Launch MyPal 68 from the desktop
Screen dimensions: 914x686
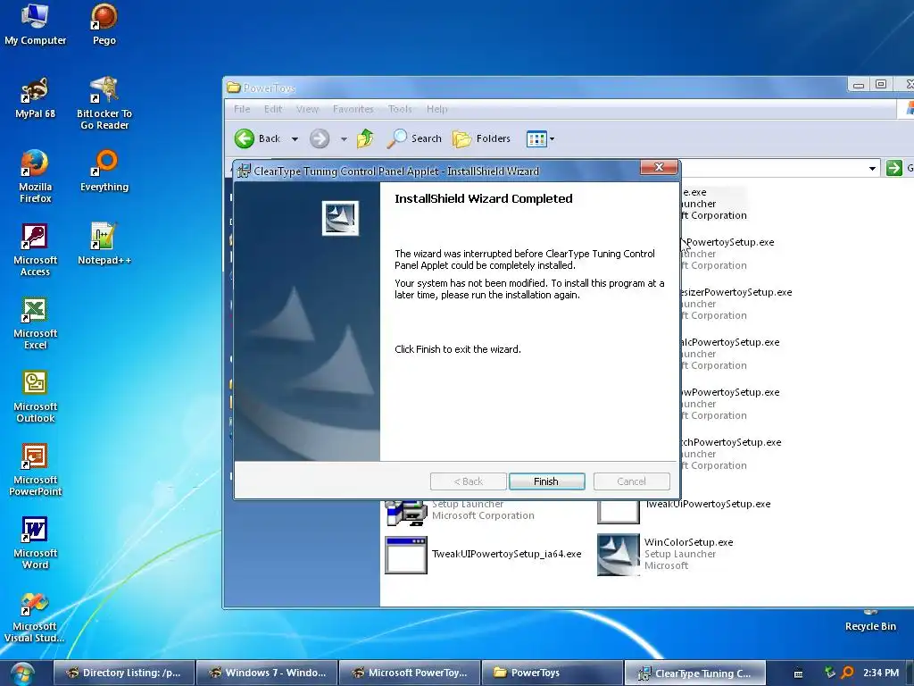(35, 97)
